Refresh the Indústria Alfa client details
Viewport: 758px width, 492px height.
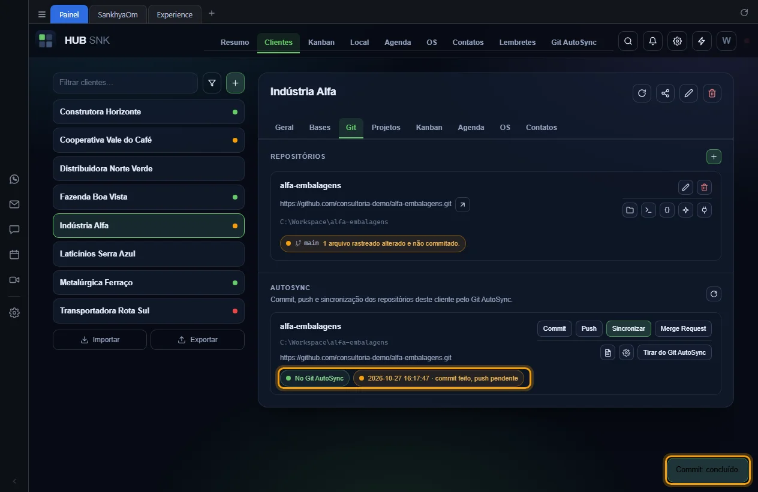[x=642, y=93]
